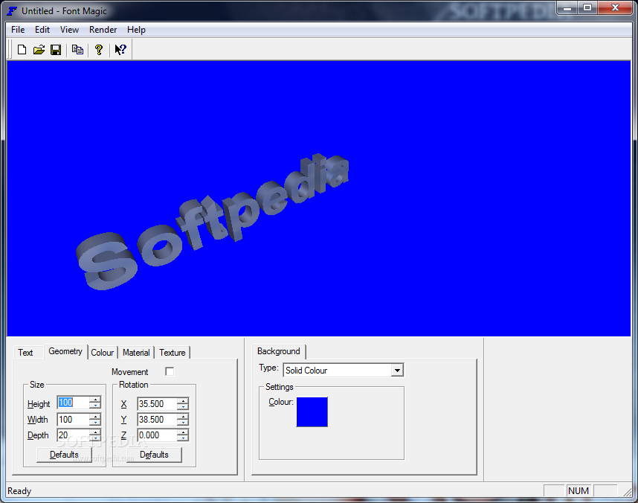Switch to the Text tab
The image size is (638, 503).
pos(25,353)
